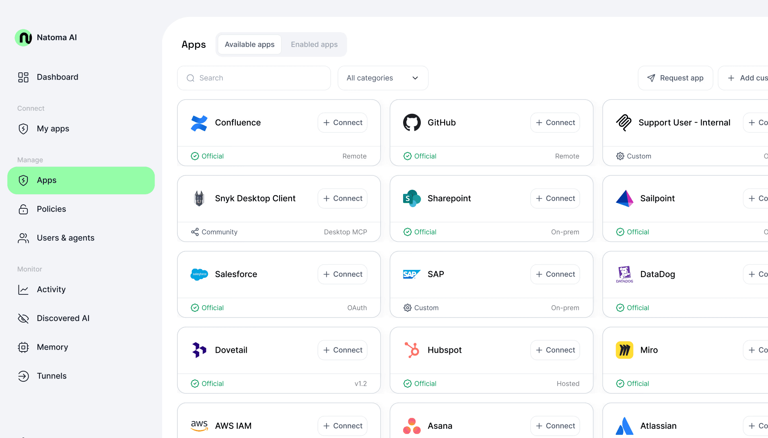The image size is (768, 438).
Task: Click the Activity chart icon
Action: 23,290
